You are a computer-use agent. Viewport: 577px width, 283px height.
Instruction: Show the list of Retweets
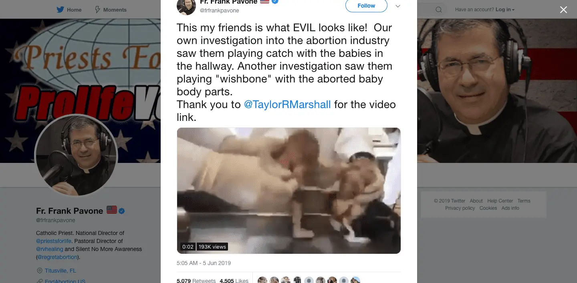pos(196,281)
